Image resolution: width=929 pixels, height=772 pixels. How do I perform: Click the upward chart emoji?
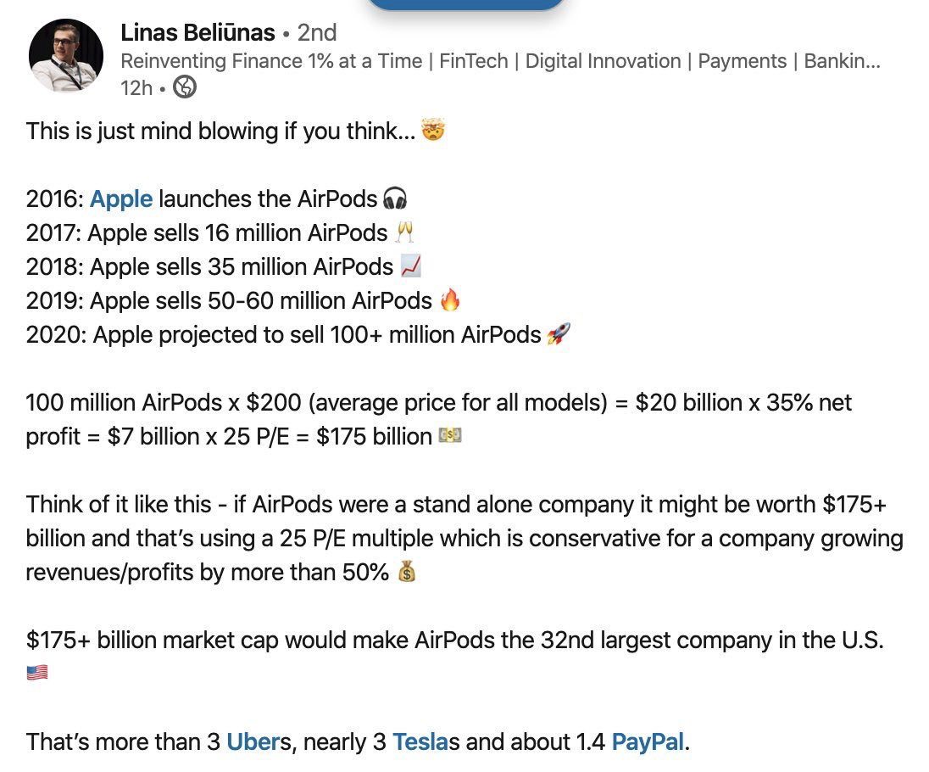[410, 266]
